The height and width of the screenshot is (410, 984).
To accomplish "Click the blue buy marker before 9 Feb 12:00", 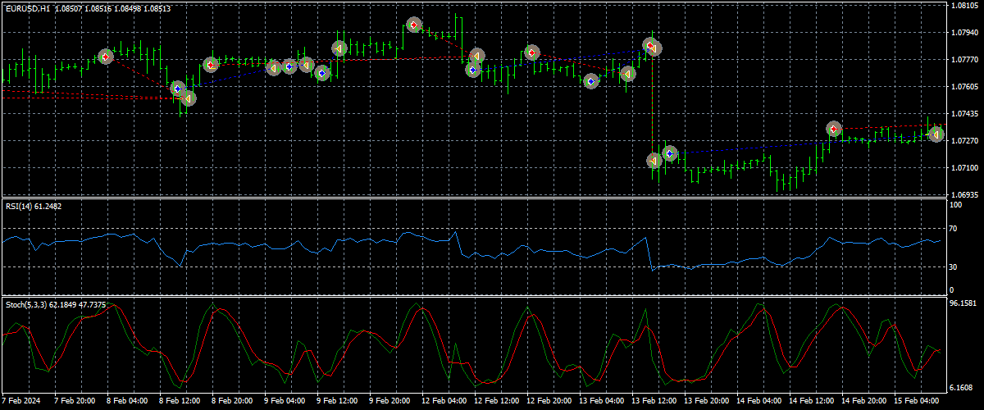I will 322,73.
